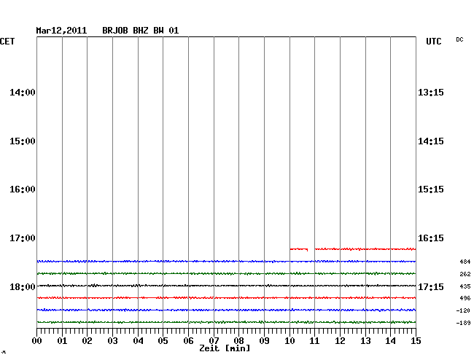Screen dimensions: 474x360
Task: Click minute tick label 11
Action: (x=315, y=341)
